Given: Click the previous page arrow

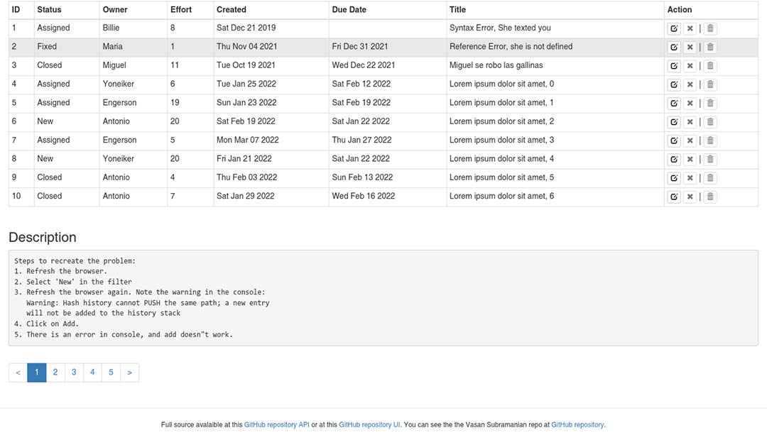Looking at the screenshot, I should click(18, 373).
